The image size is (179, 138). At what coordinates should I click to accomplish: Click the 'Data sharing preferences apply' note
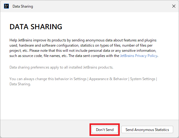[61, 67]
